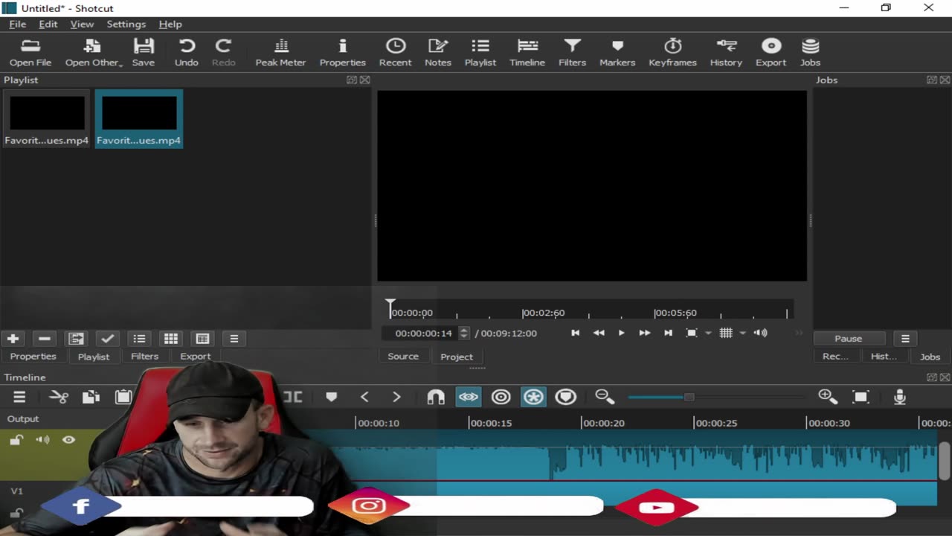This screenshot has height=536, width=952.
Task: Open the File menu
Action: click(x=18, y=24)
